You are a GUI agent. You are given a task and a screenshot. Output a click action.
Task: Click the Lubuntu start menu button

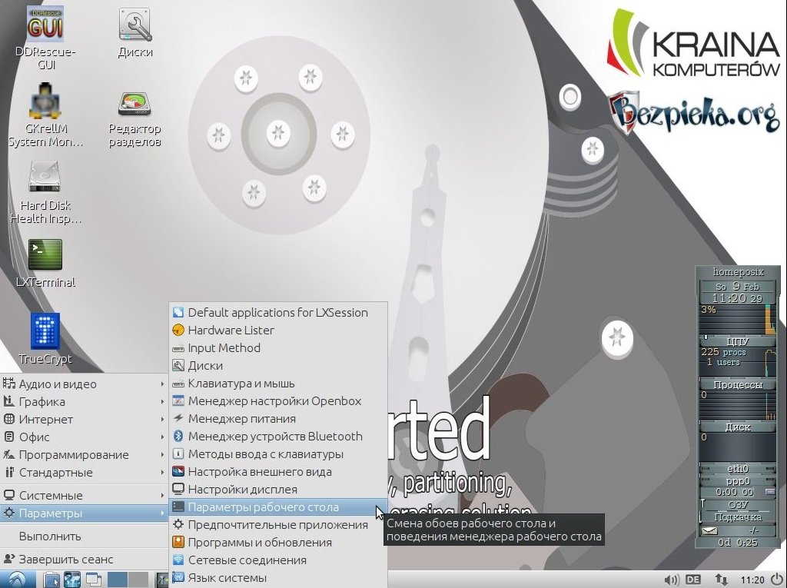[x=18, y=580]
